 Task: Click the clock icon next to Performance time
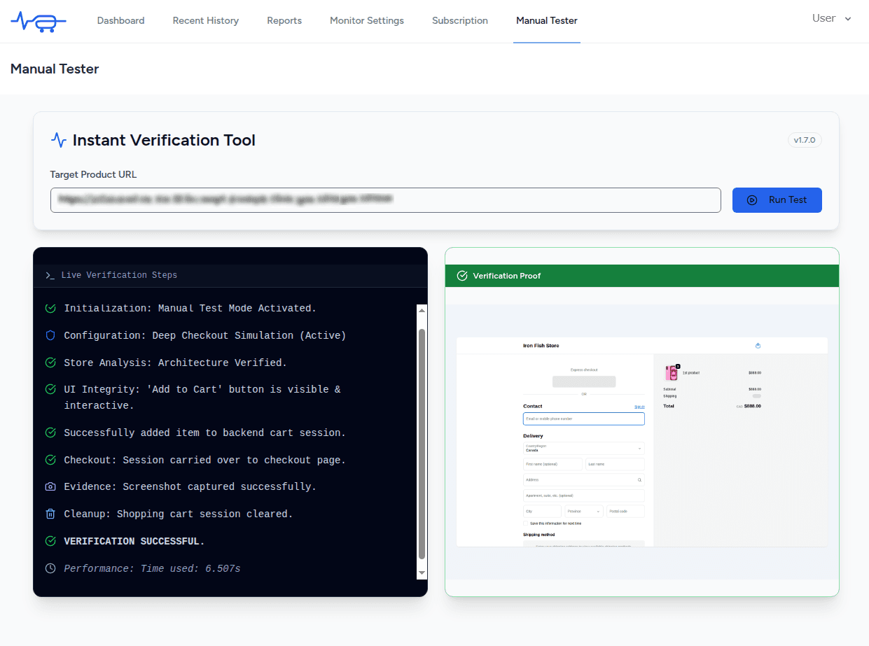coord(50,568)
